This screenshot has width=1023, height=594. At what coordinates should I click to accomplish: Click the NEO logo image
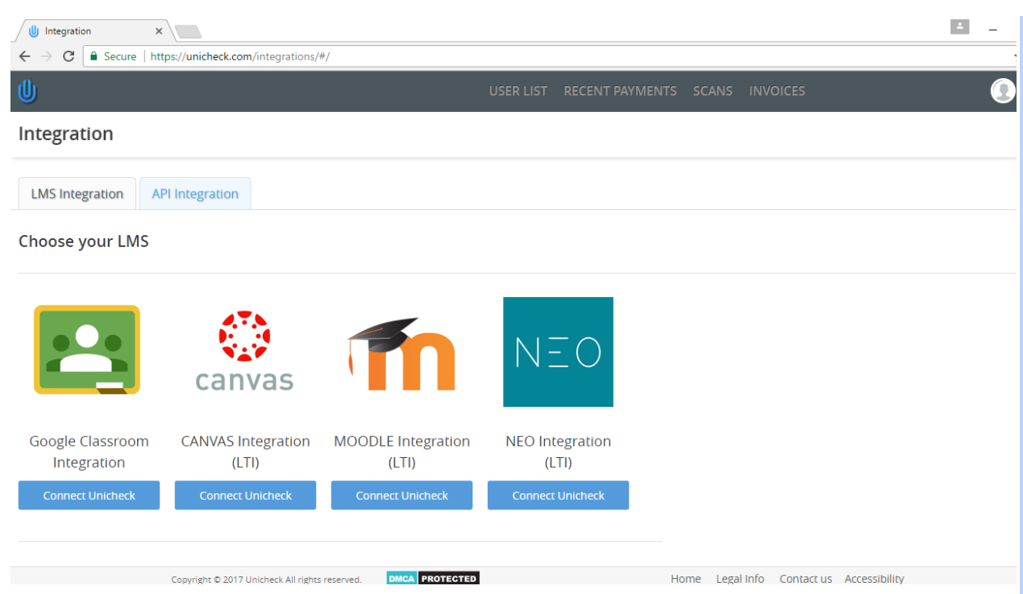[558, 352]
